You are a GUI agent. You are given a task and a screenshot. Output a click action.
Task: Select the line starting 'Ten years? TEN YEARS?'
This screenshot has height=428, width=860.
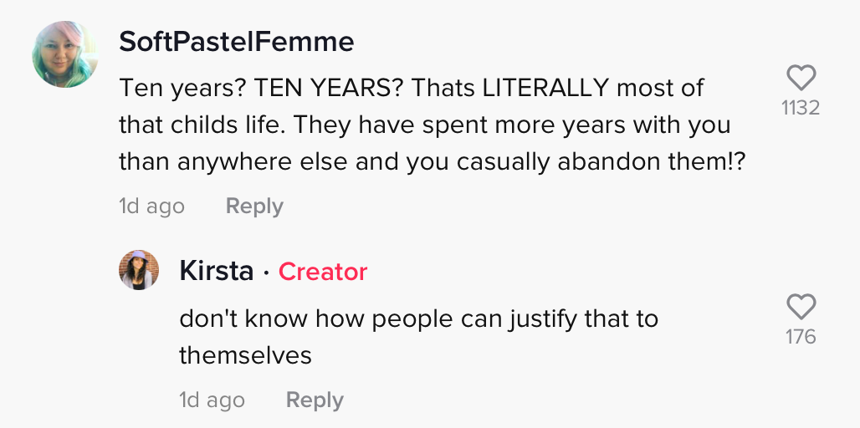pyautogui.click(x=412, y=88)
